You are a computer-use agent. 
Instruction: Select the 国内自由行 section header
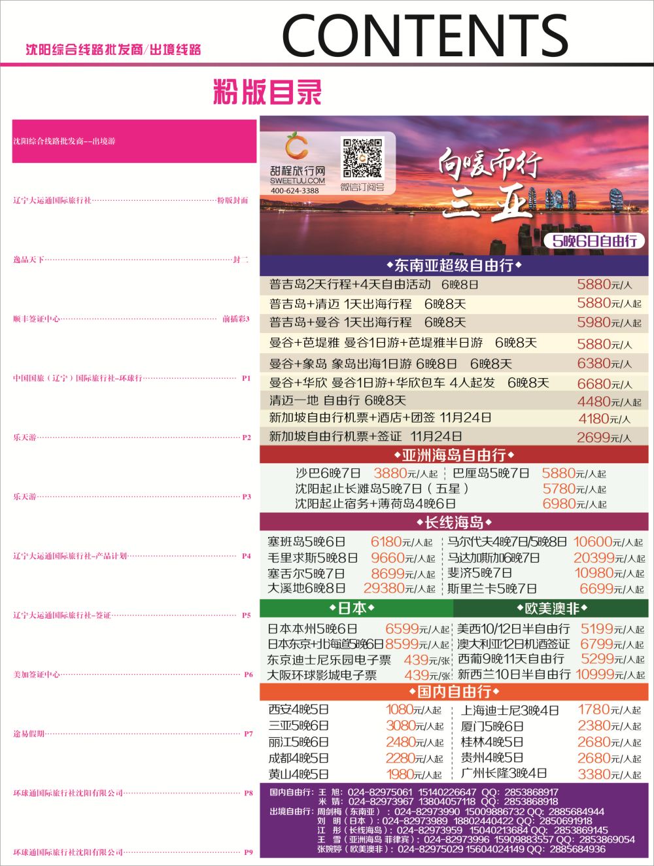(x=454, y=691)
